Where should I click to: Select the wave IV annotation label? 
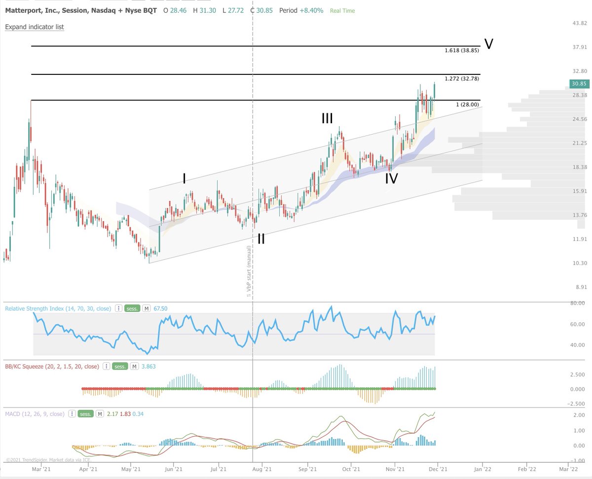391,178
